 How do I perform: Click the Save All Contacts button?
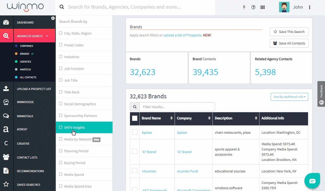289,43
